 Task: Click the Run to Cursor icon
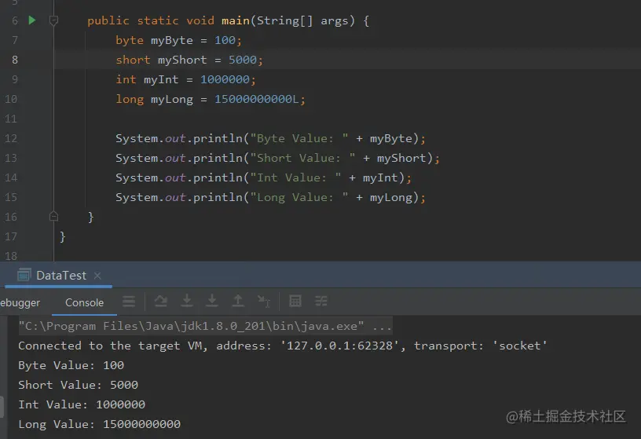264,302
